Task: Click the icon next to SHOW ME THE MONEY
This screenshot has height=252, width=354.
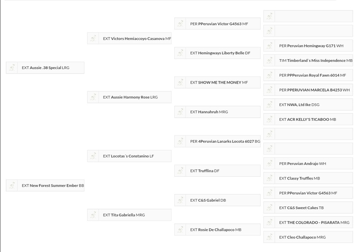Action: (180, 83)
